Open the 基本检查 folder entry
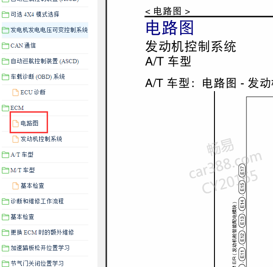This screenshot has height=267, width=273. coord(22,217)
